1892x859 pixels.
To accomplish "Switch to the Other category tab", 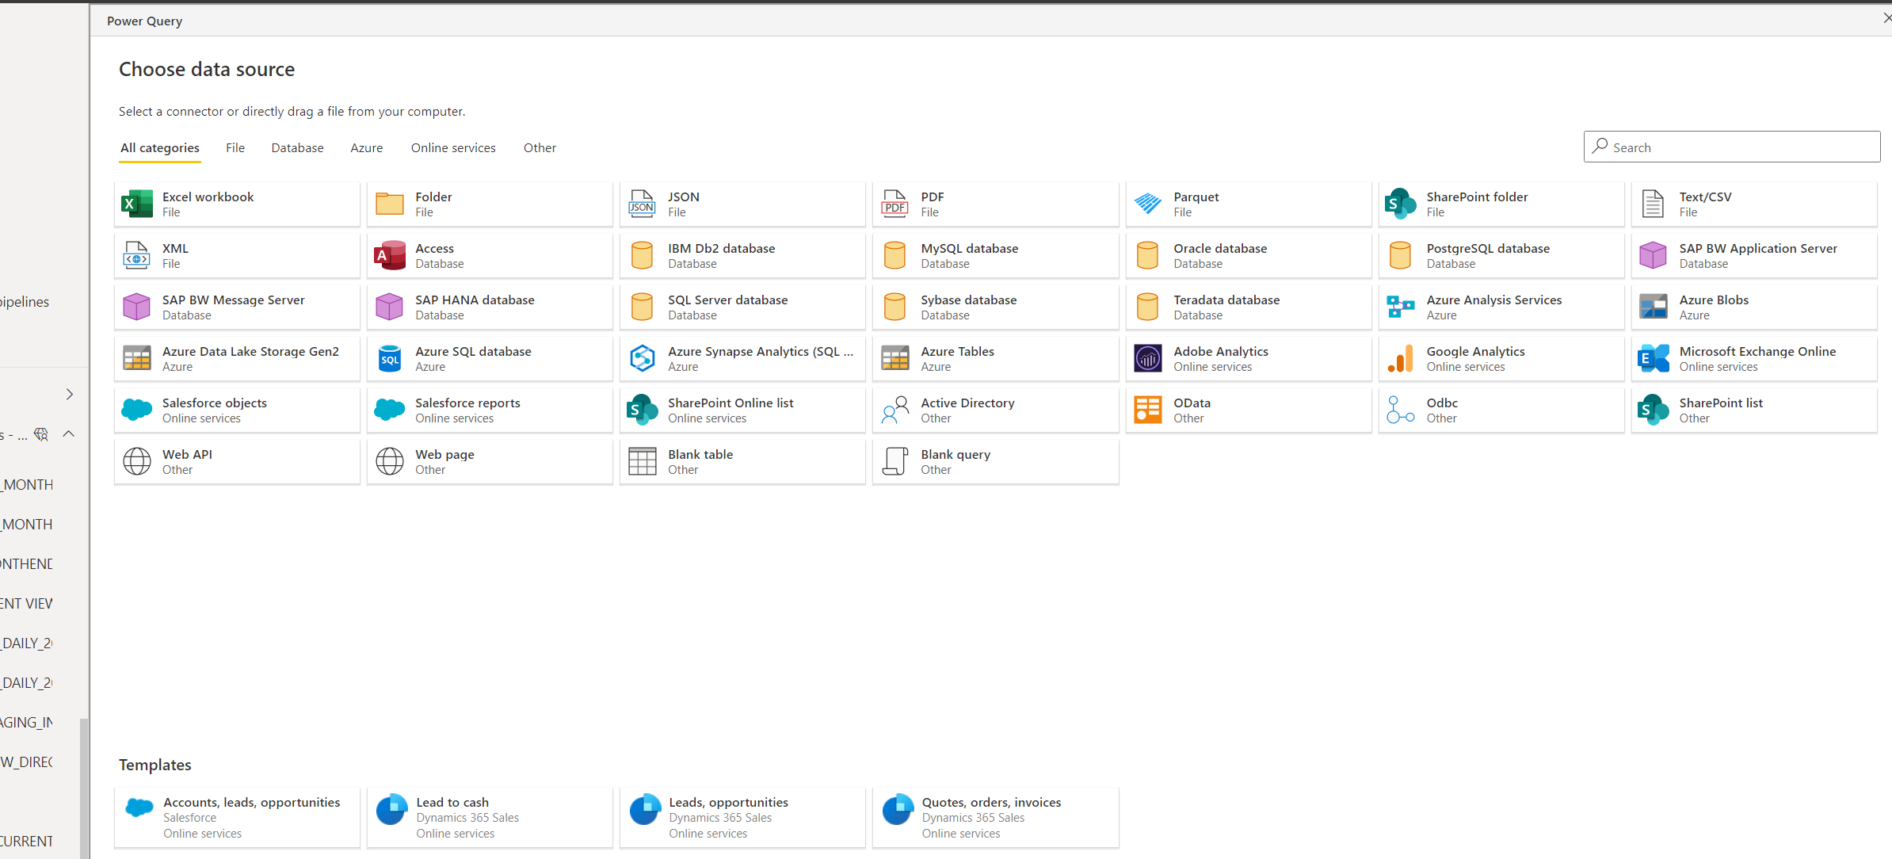I will [x=540, y=148].
